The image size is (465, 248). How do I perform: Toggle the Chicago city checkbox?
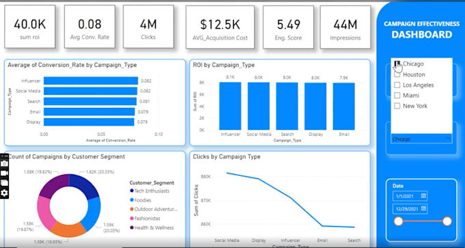[x=397, y=64]
